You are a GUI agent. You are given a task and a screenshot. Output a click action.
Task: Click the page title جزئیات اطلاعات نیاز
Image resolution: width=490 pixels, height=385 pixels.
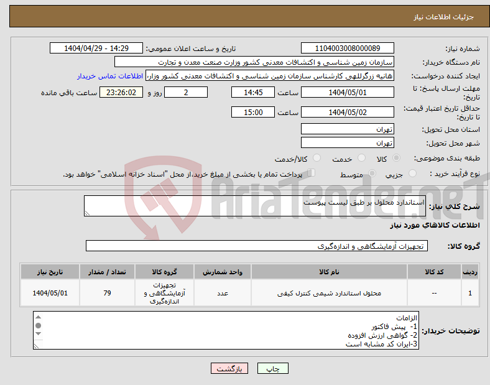pos(444,17)
